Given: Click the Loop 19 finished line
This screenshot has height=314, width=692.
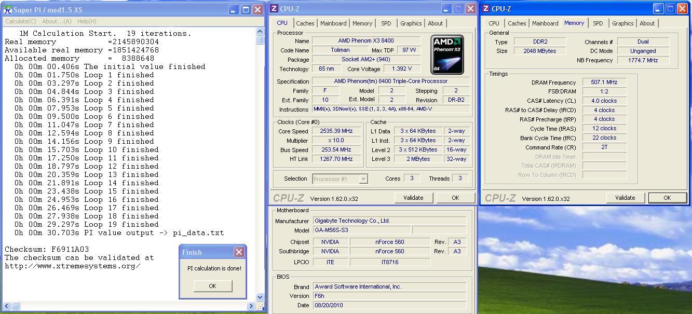Looking at the screenshot, I should pos(87,224).
